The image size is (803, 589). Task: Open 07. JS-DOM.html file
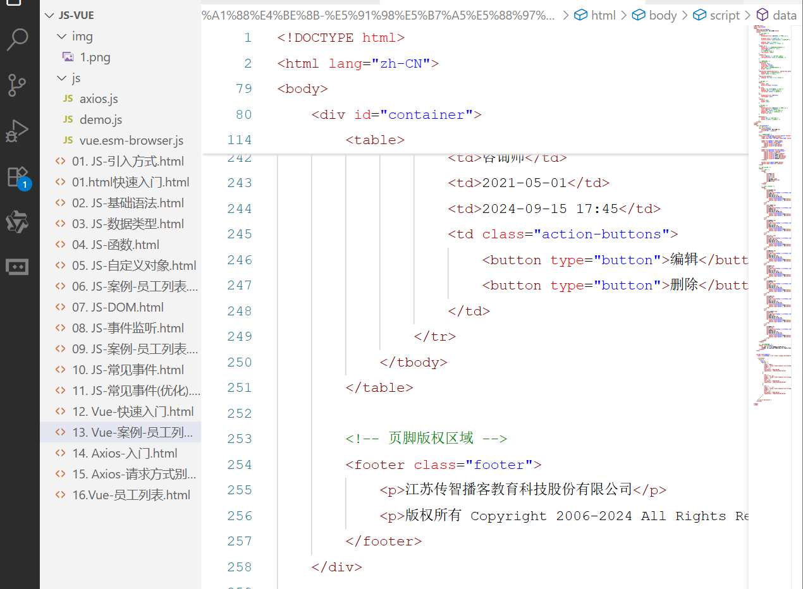[x=120, y=307]
